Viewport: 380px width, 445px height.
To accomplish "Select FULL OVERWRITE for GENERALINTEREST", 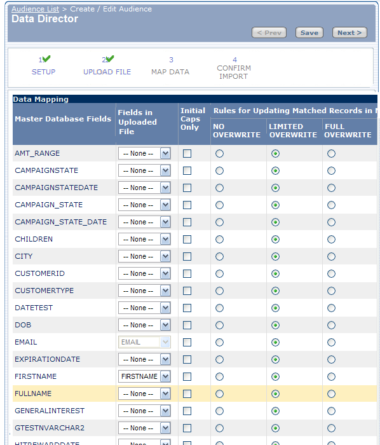I will [x=331, y=411].
